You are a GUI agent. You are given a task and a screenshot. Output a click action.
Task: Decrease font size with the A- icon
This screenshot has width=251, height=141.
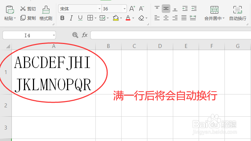(142, 9)
